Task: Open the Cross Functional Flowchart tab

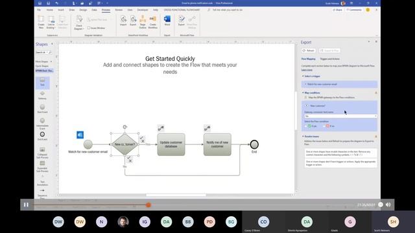Action: click(x=182, y=10)
